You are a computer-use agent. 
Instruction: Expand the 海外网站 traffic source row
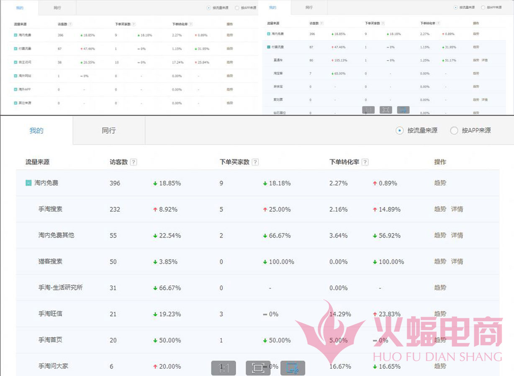(15, 76)
